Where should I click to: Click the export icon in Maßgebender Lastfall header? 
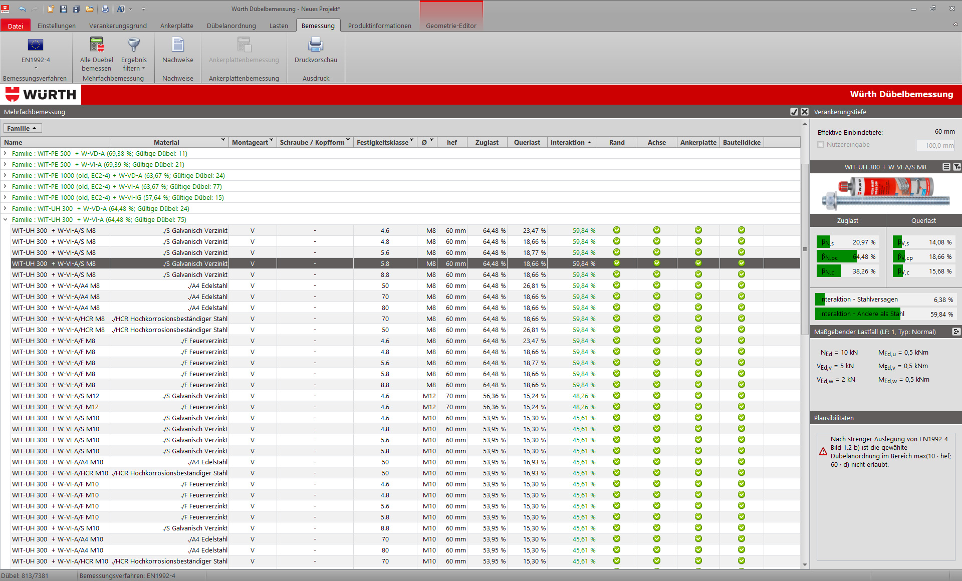[956, 332]
